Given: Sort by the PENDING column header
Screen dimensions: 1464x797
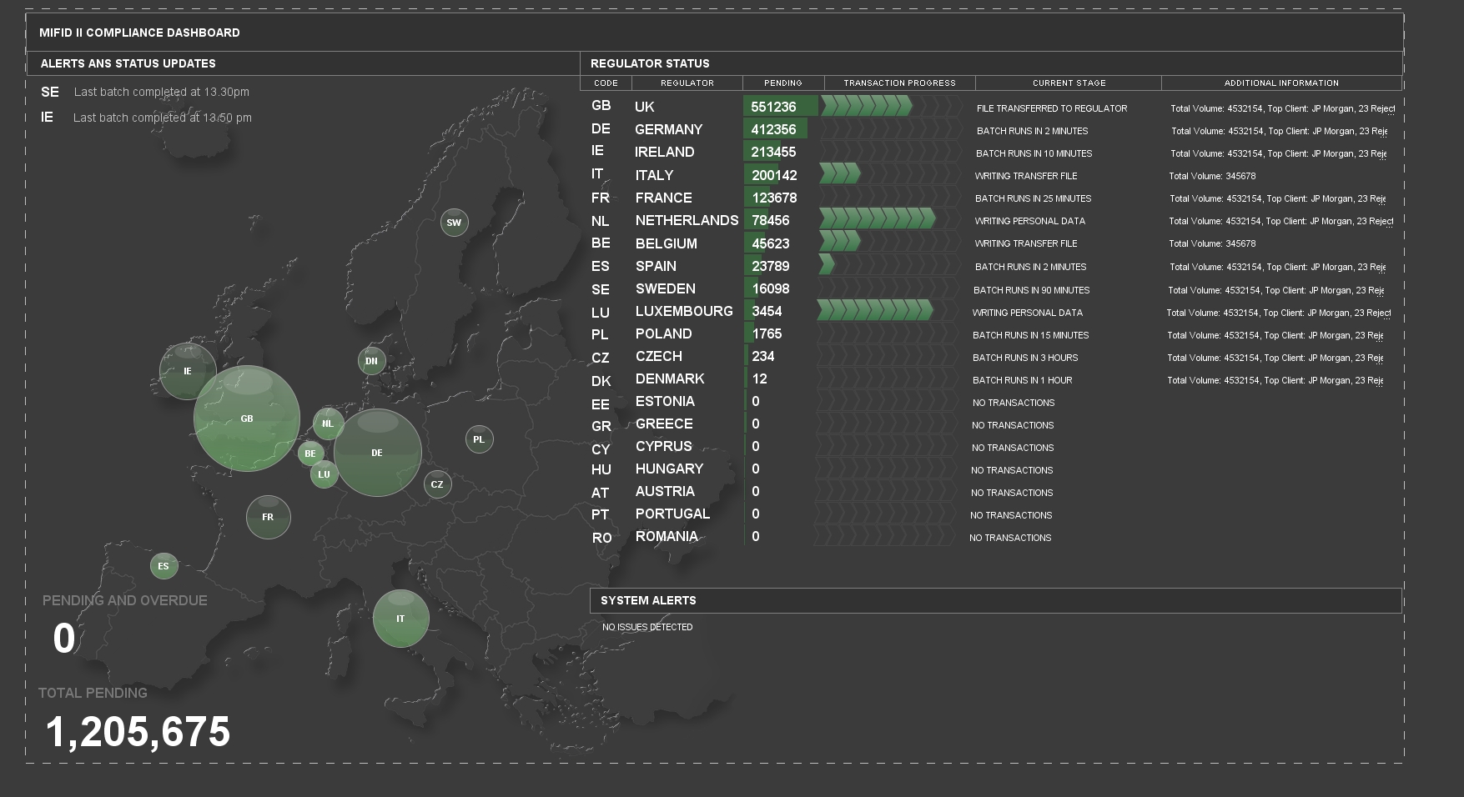Looking at the screenshot, I should [782, 83].
